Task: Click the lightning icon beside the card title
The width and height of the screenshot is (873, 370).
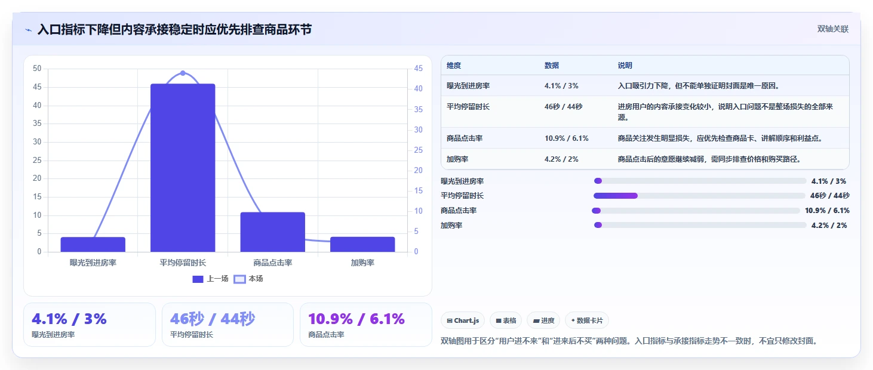Action: tap(29, 30)
